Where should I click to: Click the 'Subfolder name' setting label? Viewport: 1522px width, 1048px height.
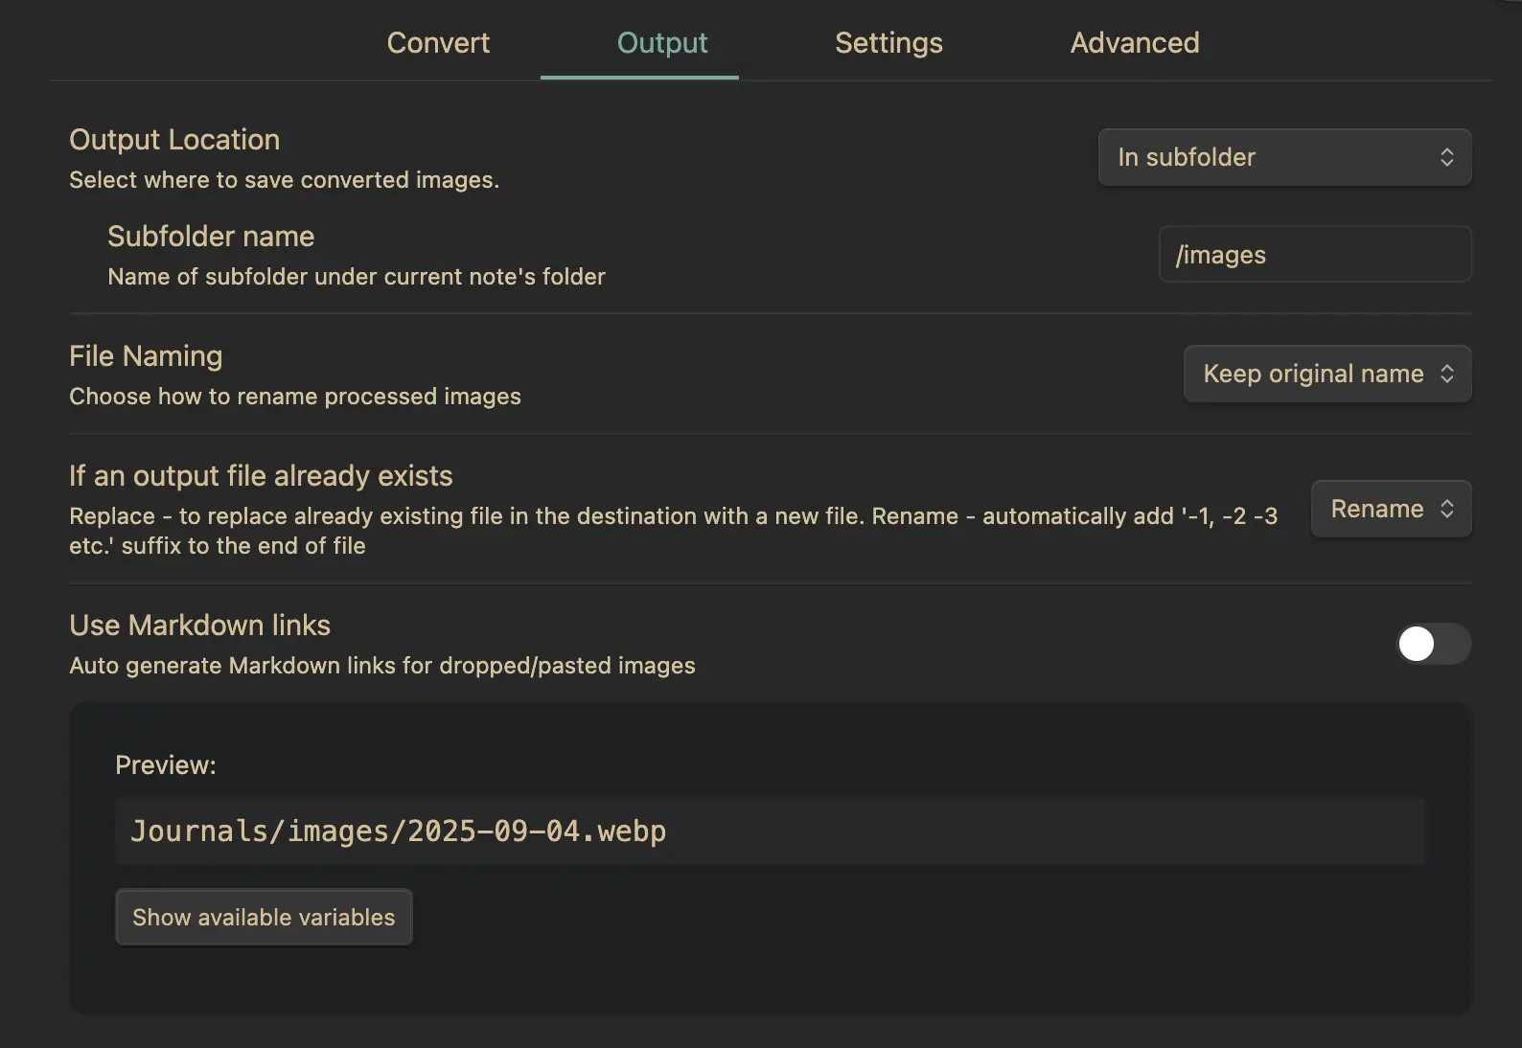tap(211, 237)
